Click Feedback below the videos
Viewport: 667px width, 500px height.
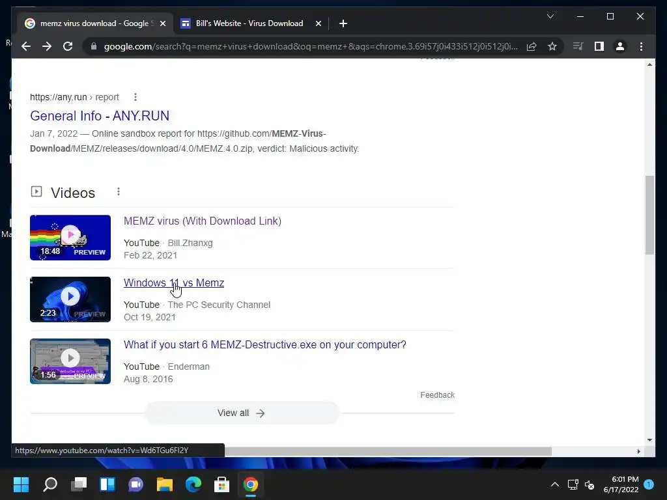(x=437, y=395)
